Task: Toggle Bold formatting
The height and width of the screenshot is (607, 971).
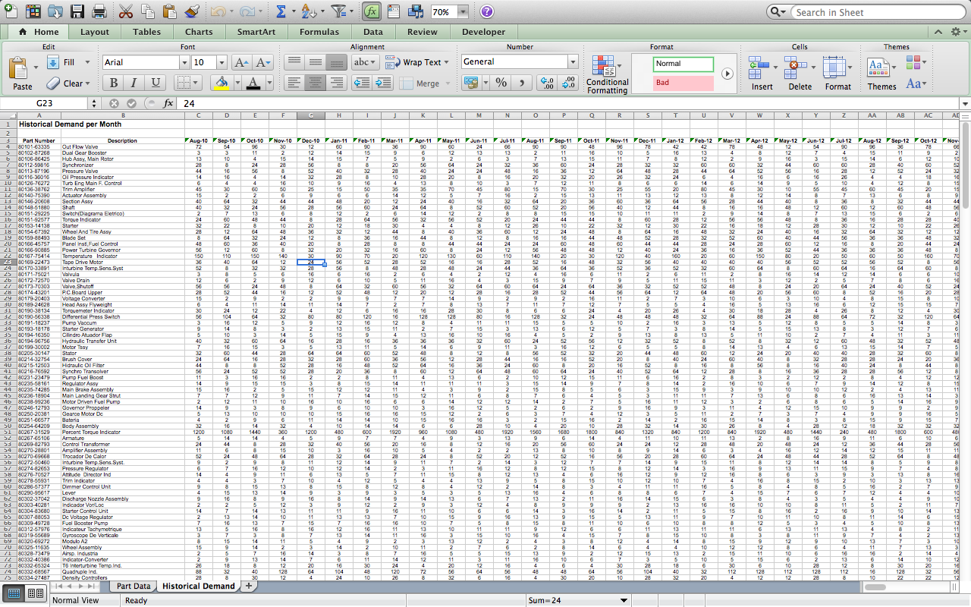Action: click(114, 83)
